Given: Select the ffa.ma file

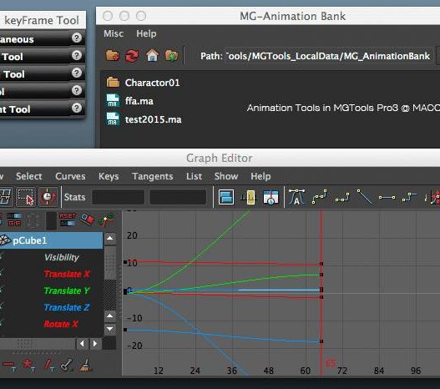Looking at the screenshot, I should click(130, 101).
